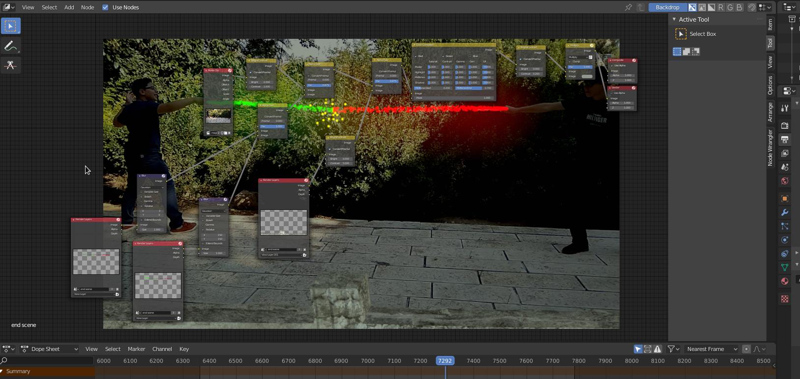Open Texture properties checker tab
This screenshot has width=800, height=379.
click(785, 299)
